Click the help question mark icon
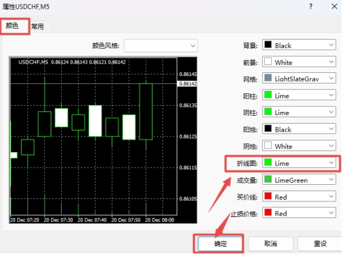The height and width of the screenshot is (254, 342). click(311, 7)
